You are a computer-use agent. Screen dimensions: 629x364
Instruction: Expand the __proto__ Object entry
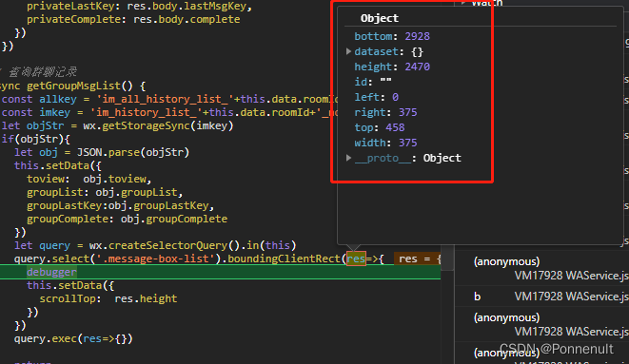pos(348,158)
